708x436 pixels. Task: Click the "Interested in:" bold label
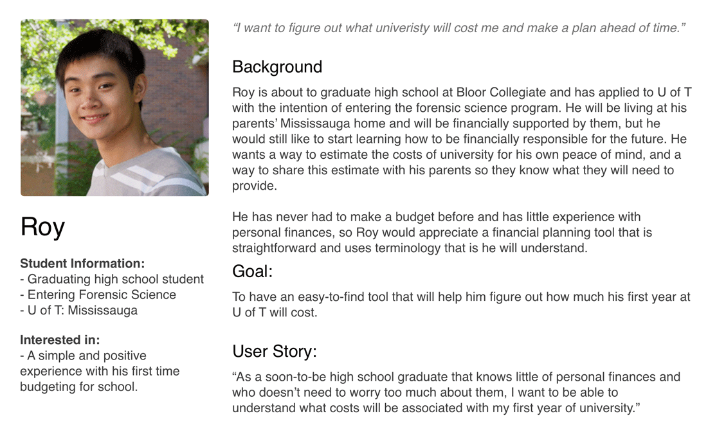point(60,340)
